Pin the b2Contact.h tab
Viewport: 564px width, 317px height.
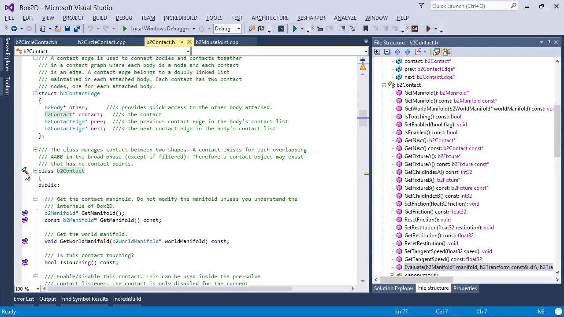pos(181,42)
